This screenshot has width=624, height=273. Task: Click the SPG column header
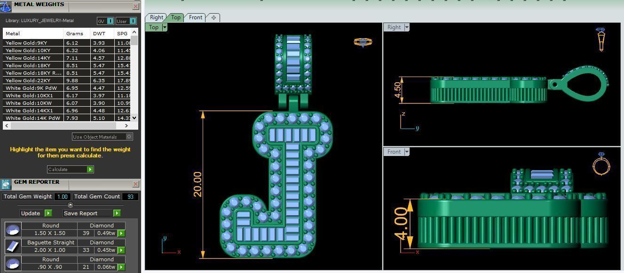[122, 33]
